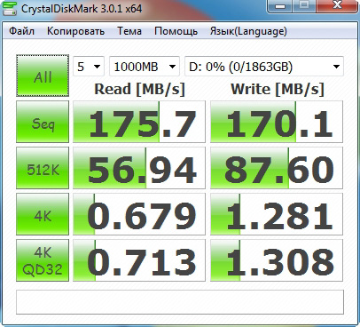The height and width of the screenshot is (327, 360).
Task: Open the Файл menu
Action: coord(21,31)
